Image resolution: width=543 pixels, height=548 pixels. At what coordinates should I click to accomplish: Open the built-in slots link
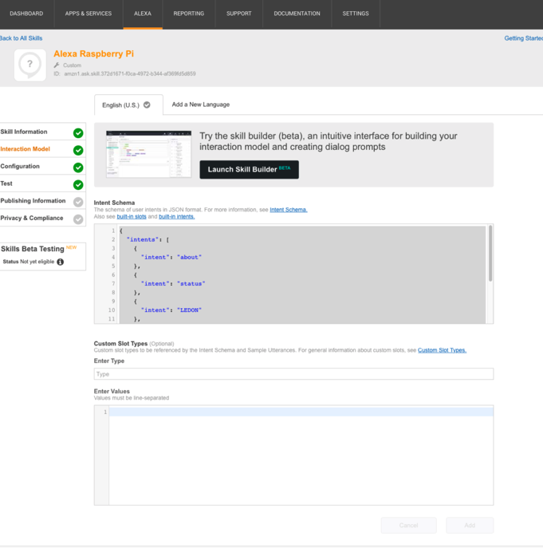pyautogui.click(x=132, y=216)
